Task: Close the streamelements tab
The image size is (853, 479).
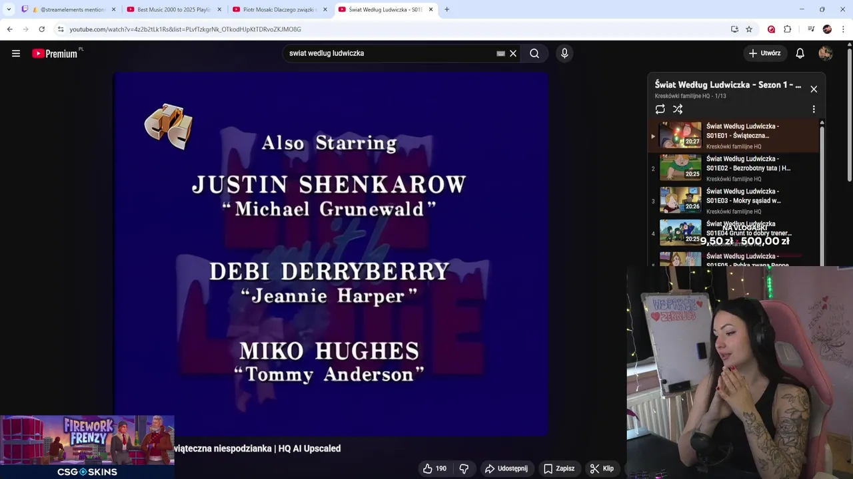Action: tap(113, 9)
